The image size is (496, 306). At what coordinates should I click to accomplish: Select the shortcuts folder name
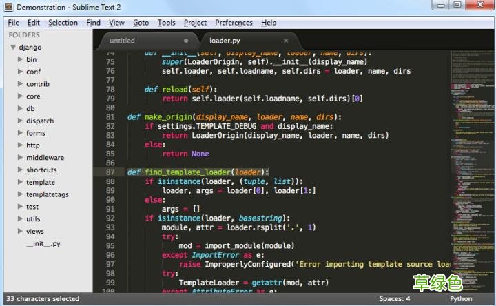tap(41, 170)
